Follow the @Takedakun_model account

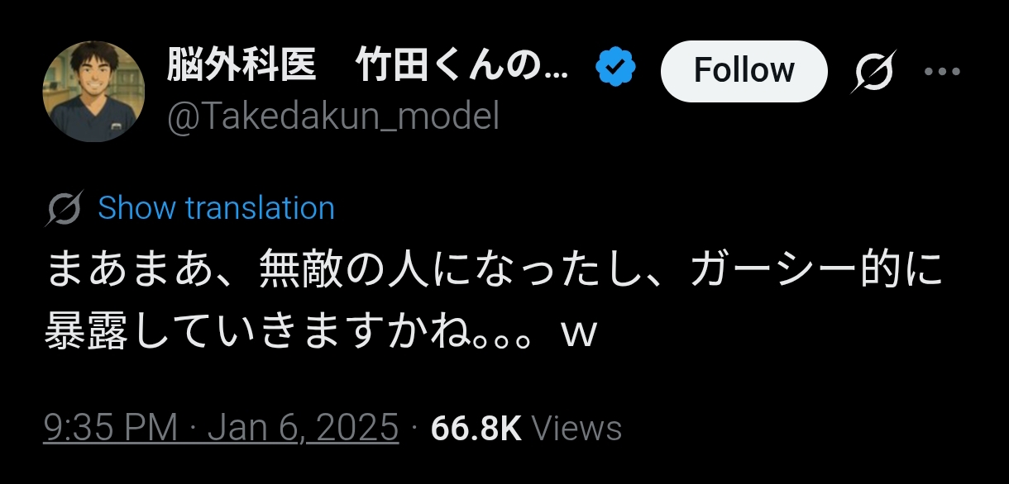tap(744, 71)
